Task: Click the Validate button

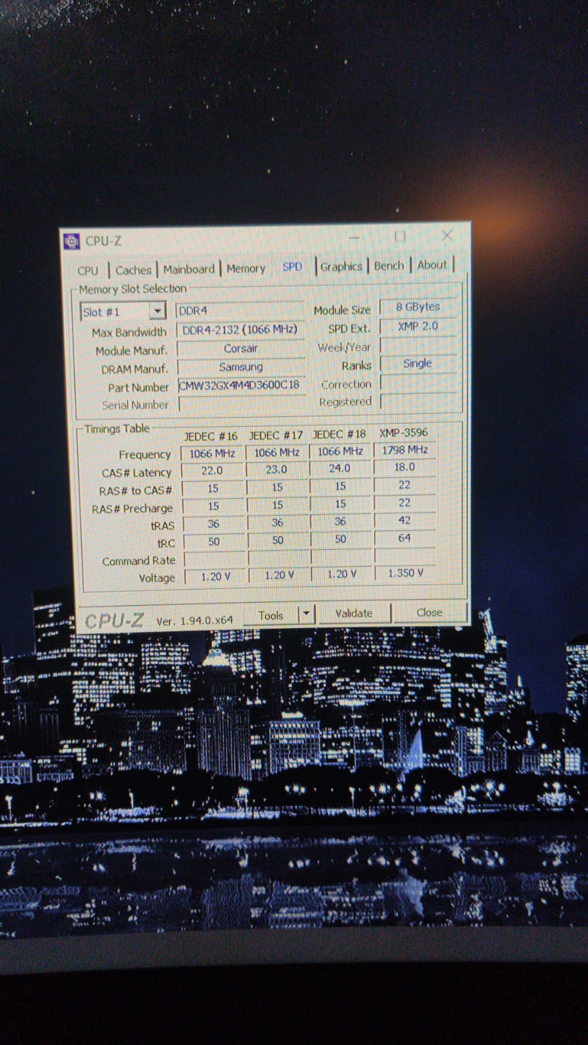Action: tap(354, 614)
